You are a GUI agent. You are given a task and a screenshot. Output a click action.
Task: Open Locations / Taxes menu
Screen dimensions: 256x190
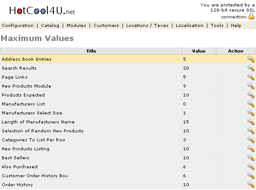147,26
